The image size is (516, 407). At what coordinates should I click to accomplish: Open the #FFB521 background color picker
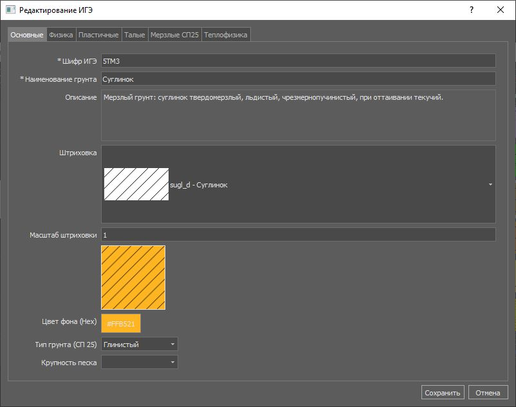pyautogui.click(x=121, y=323)
